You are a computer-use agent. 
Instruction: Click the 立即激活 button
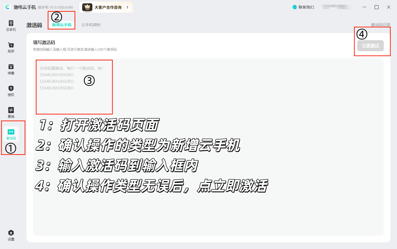click(371, 46)
